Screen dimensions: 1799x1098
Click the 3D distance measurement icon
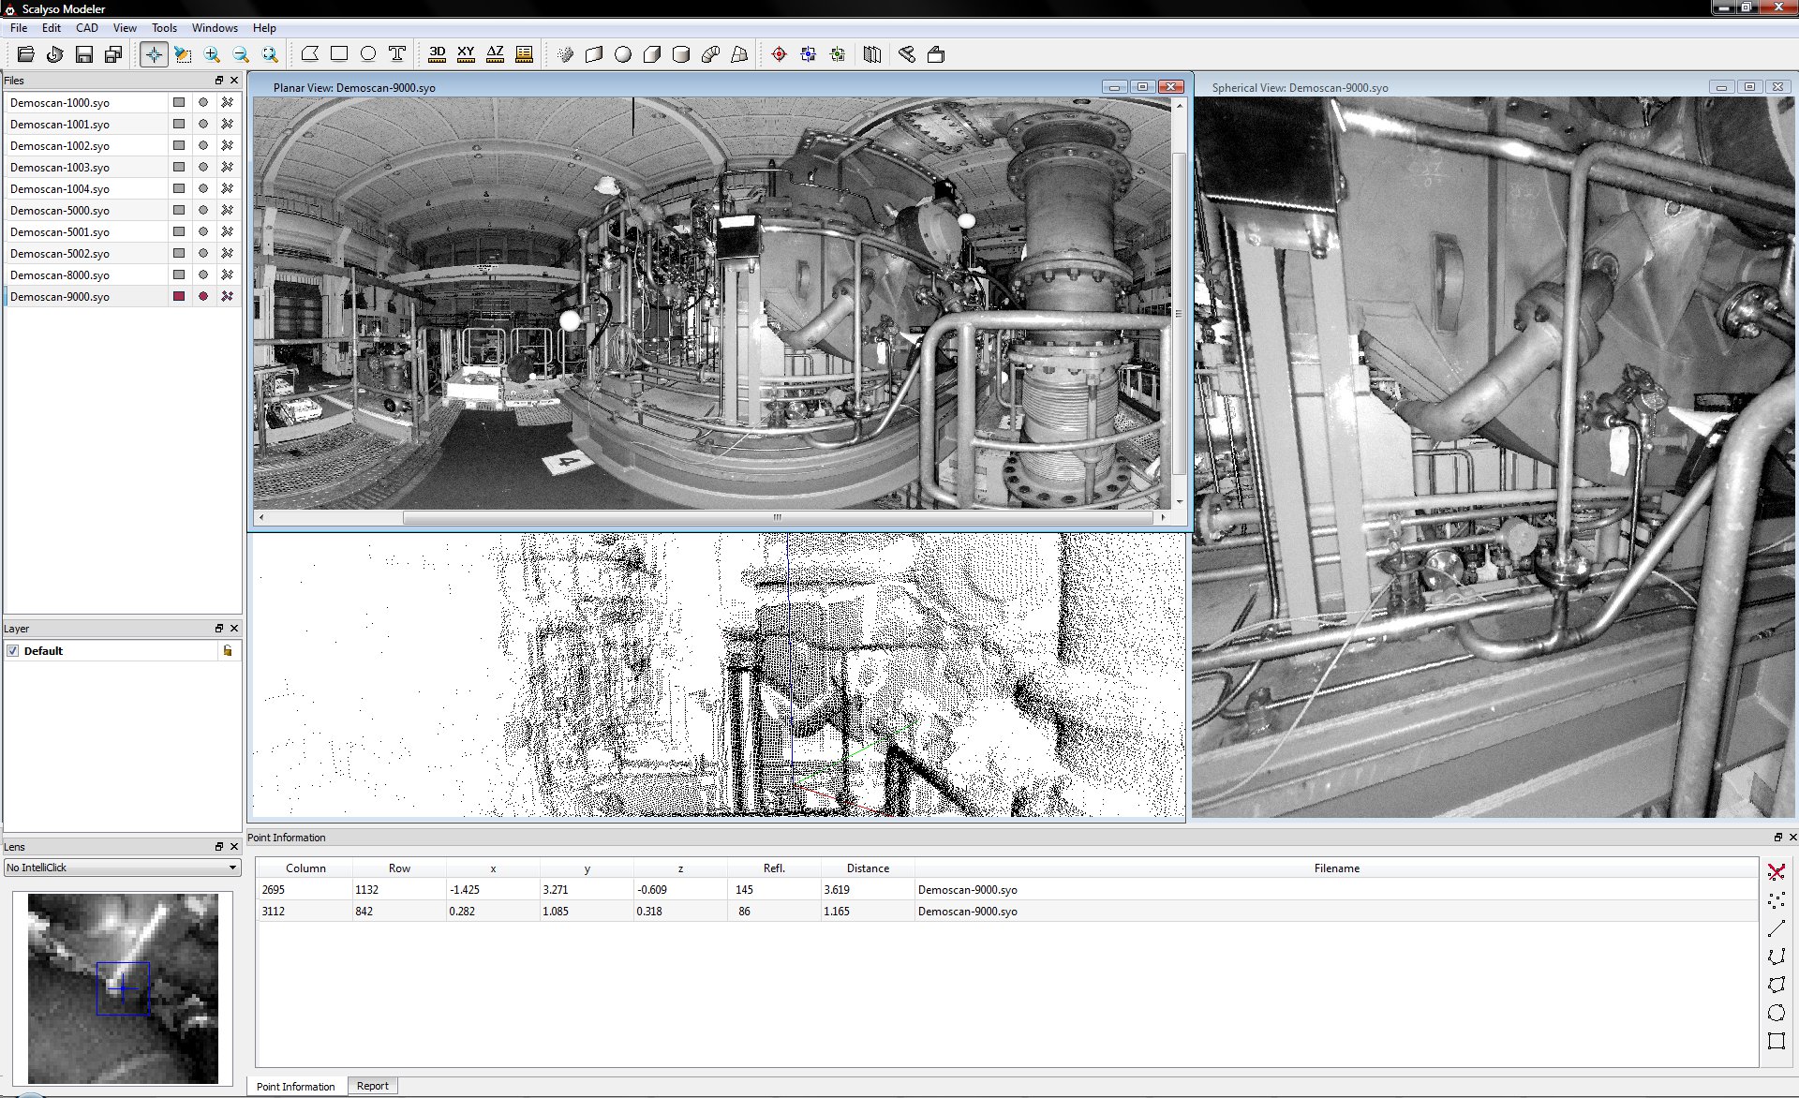coord(437,54)
